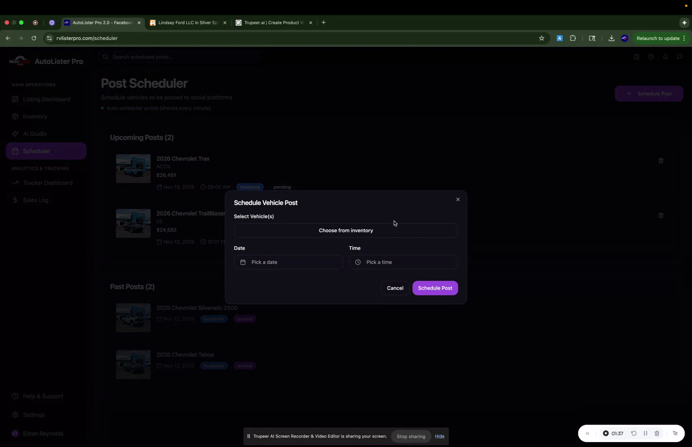
Task: Open the Pick a date picker
Action: click(x=288, y=262)
